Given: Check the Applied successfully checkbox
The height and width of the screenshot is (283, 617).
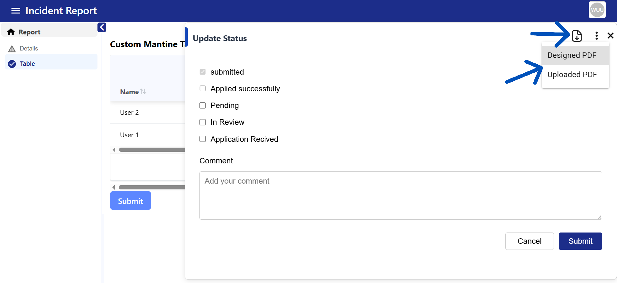Looking at the screenshot, I should (203, 88).
